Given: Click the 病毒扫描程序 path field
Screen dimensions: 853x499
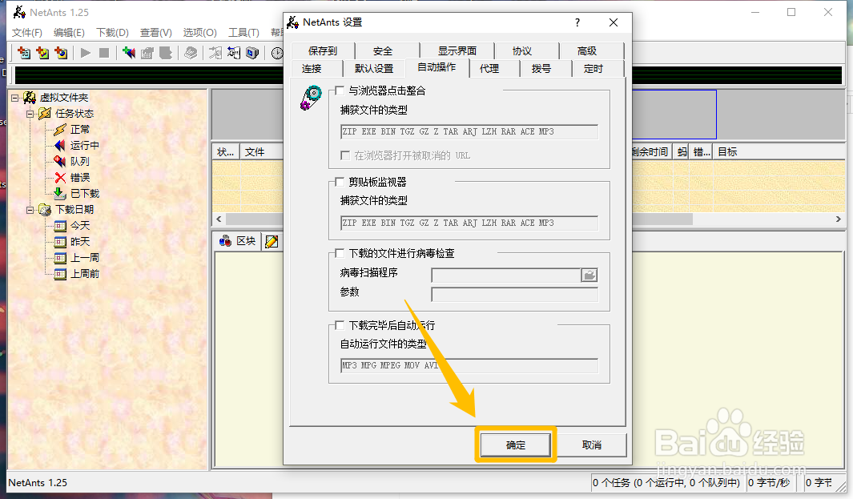Looking at the screenshot, I should [506, 276].
